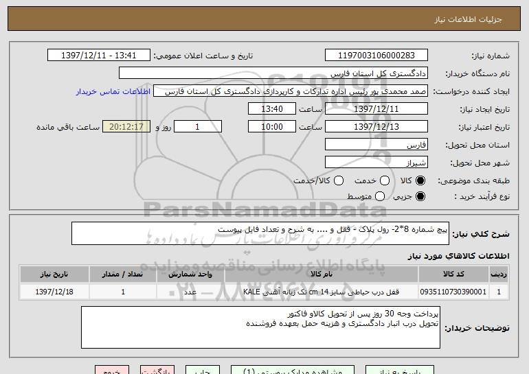Click the پاسخ به نیاز button
Screen dimensions: 529x374
click(400, 370)
